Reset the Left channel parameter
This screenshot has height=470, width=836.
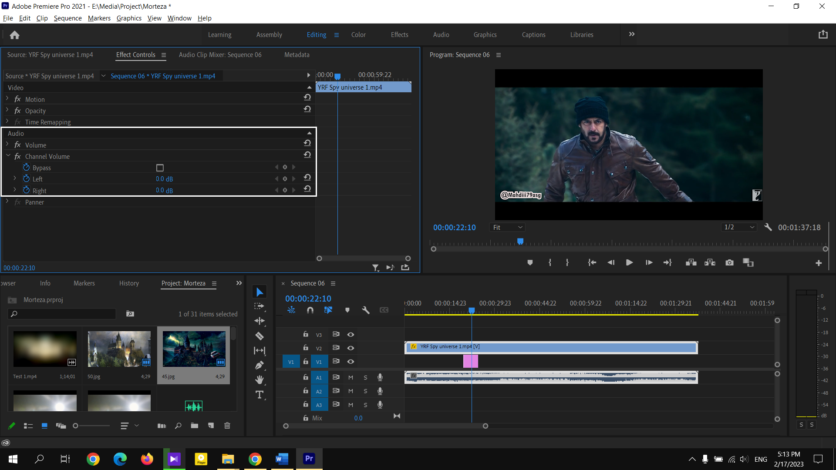tap(307, 178)
